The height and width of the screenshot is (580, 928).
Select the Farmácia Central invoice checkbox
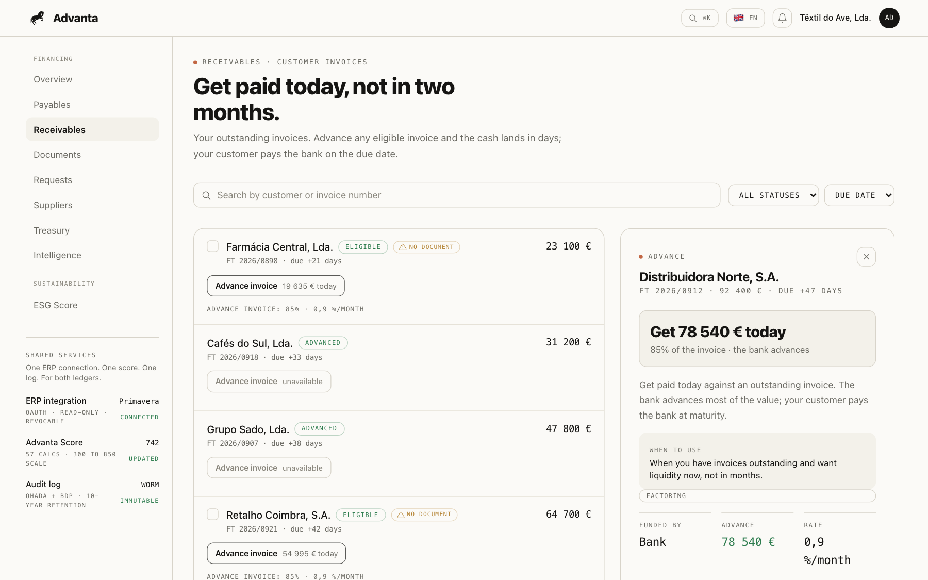pos(212,246)
